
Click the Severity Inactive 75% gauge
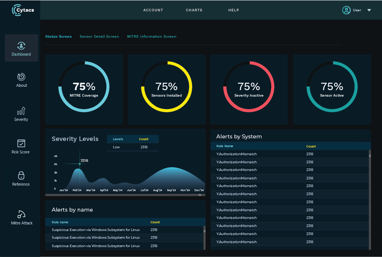pyautogui.click(x=249, y=87)
